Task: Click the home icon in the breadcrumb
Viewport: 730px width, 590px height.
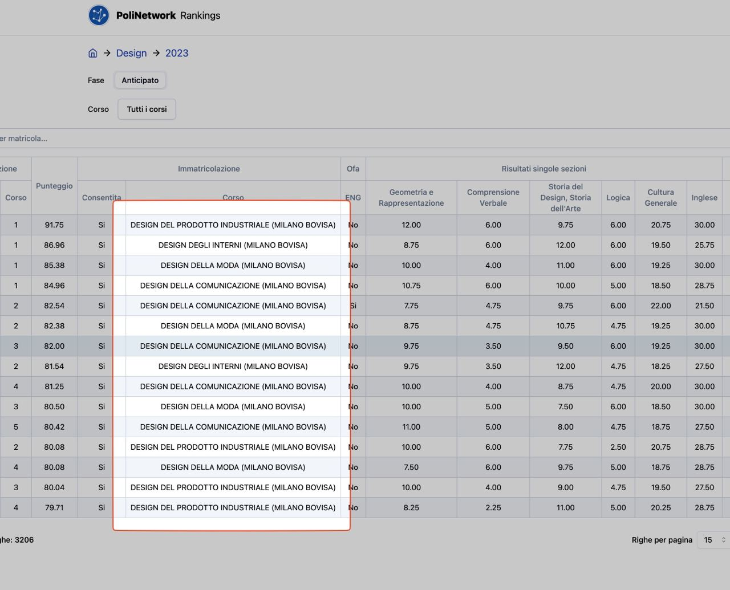Action: click(92, 53)
